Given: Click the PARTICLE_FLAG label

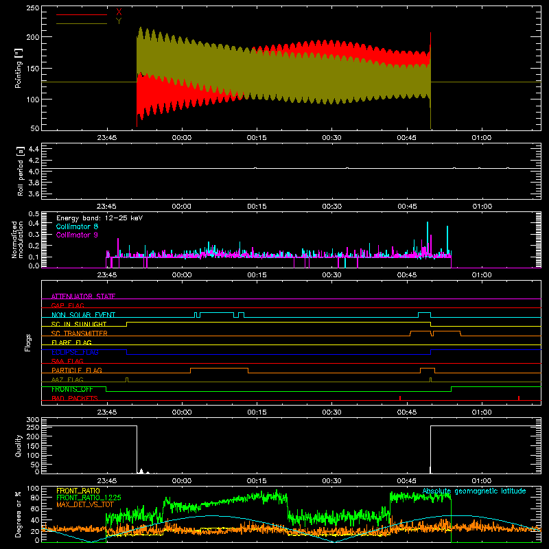Looking at the screenshot, I should pyautogui.click(x=77, y=370).
